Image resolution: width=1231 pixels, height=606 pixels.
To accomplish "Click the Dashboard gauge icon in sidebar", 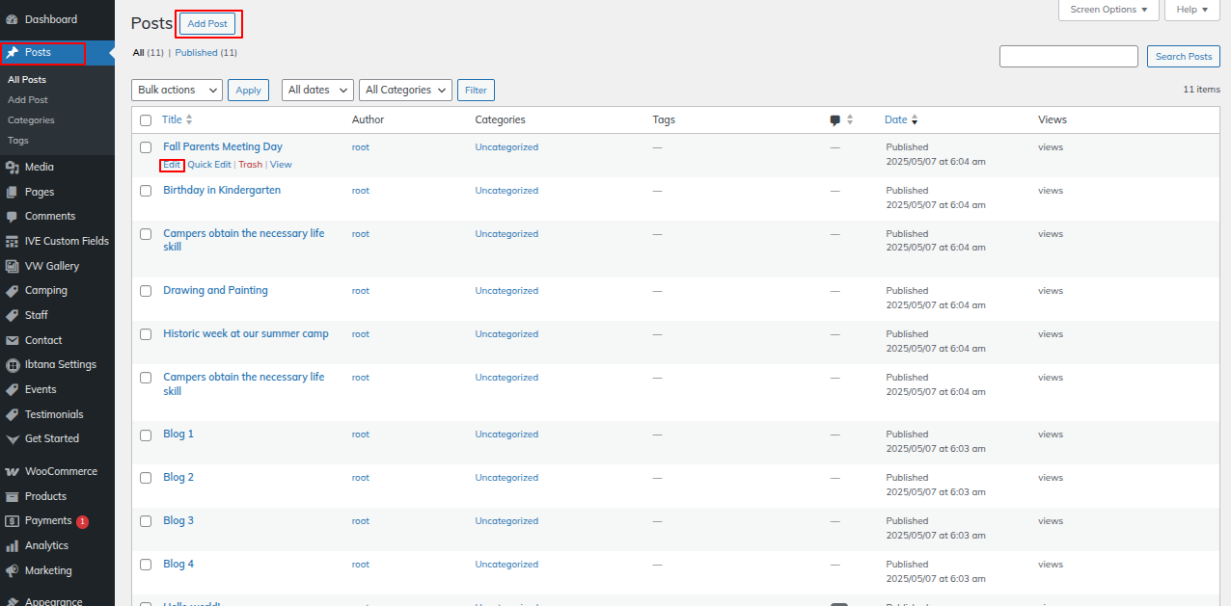I will 12,19.
